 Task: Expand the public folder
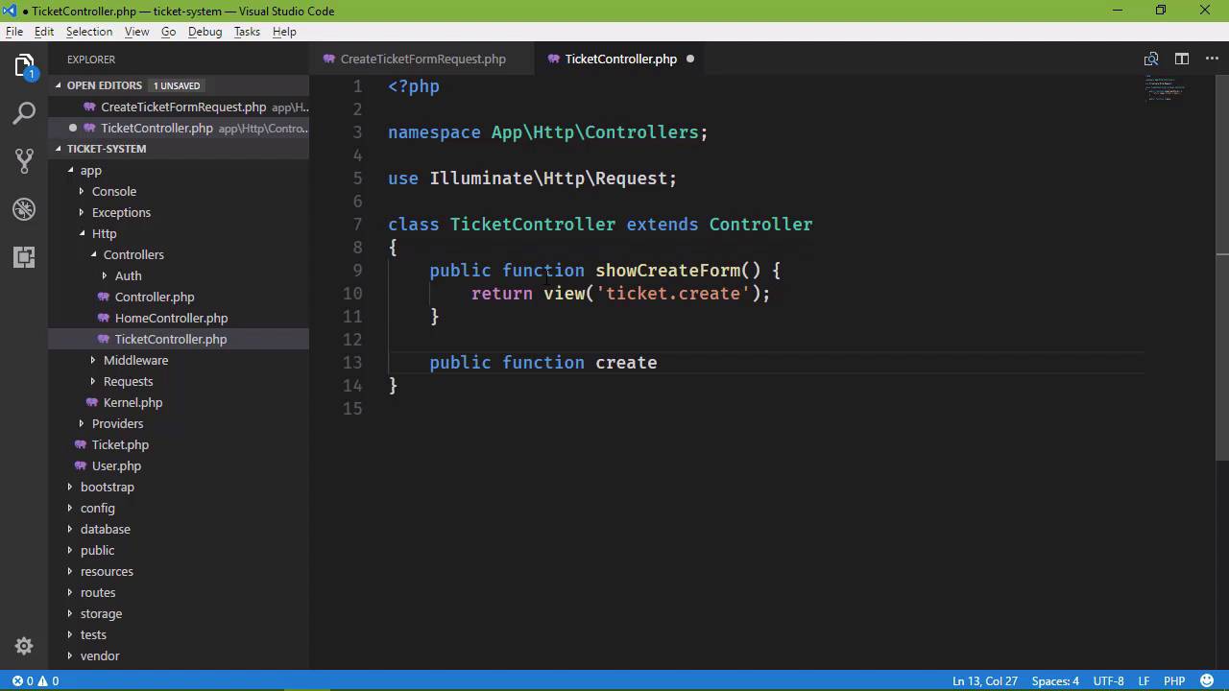70,550
